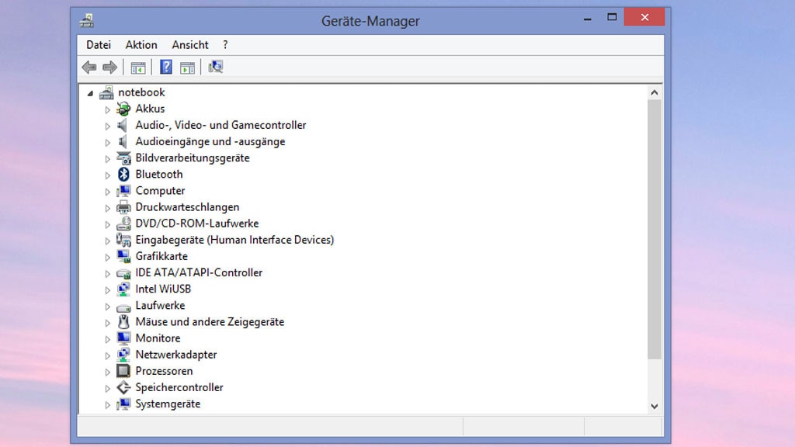Click the scrollbar down arrow

654,405
